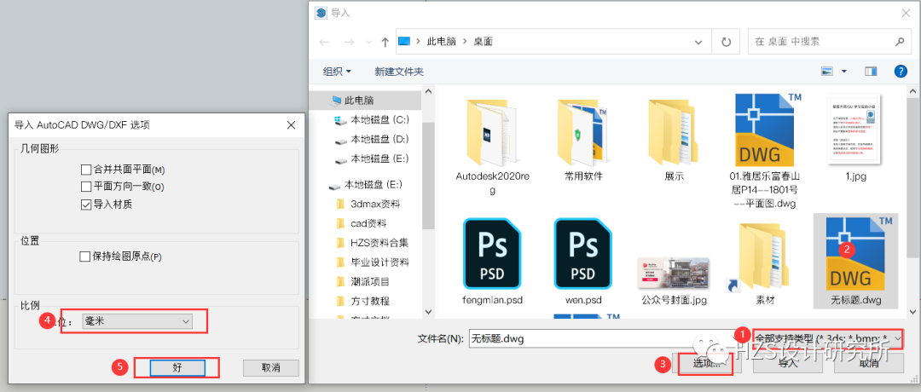Go forward with the right arrow
Screen dimensions: 921x392
pyautogui.click(x=348, y=43)
